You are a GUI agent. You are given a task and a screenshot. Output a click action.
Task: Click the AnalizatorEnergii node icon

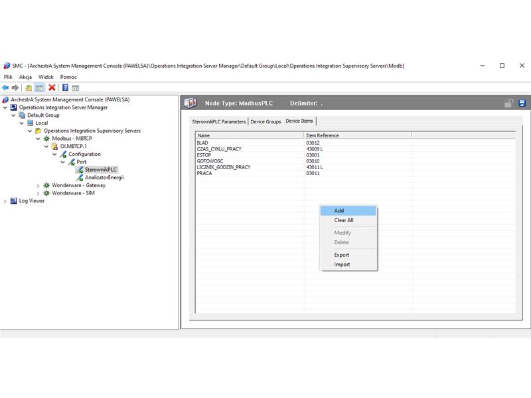(80, 178)
